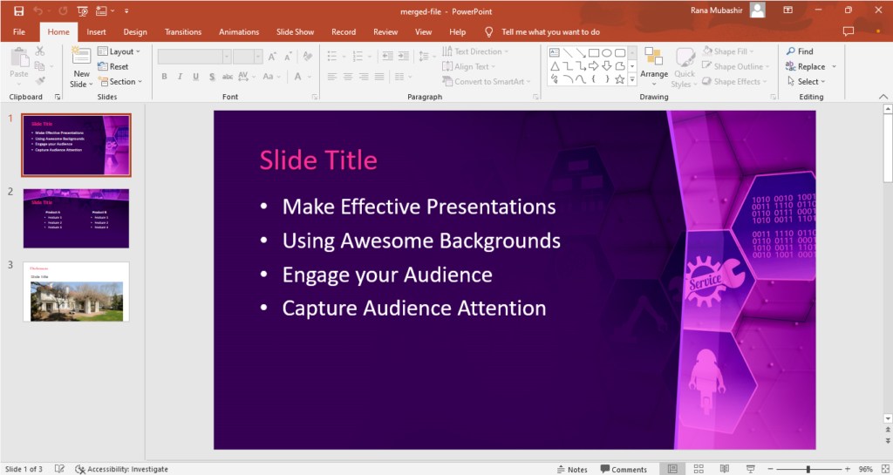Toggle Reading View in status bar

pos(723,469)
